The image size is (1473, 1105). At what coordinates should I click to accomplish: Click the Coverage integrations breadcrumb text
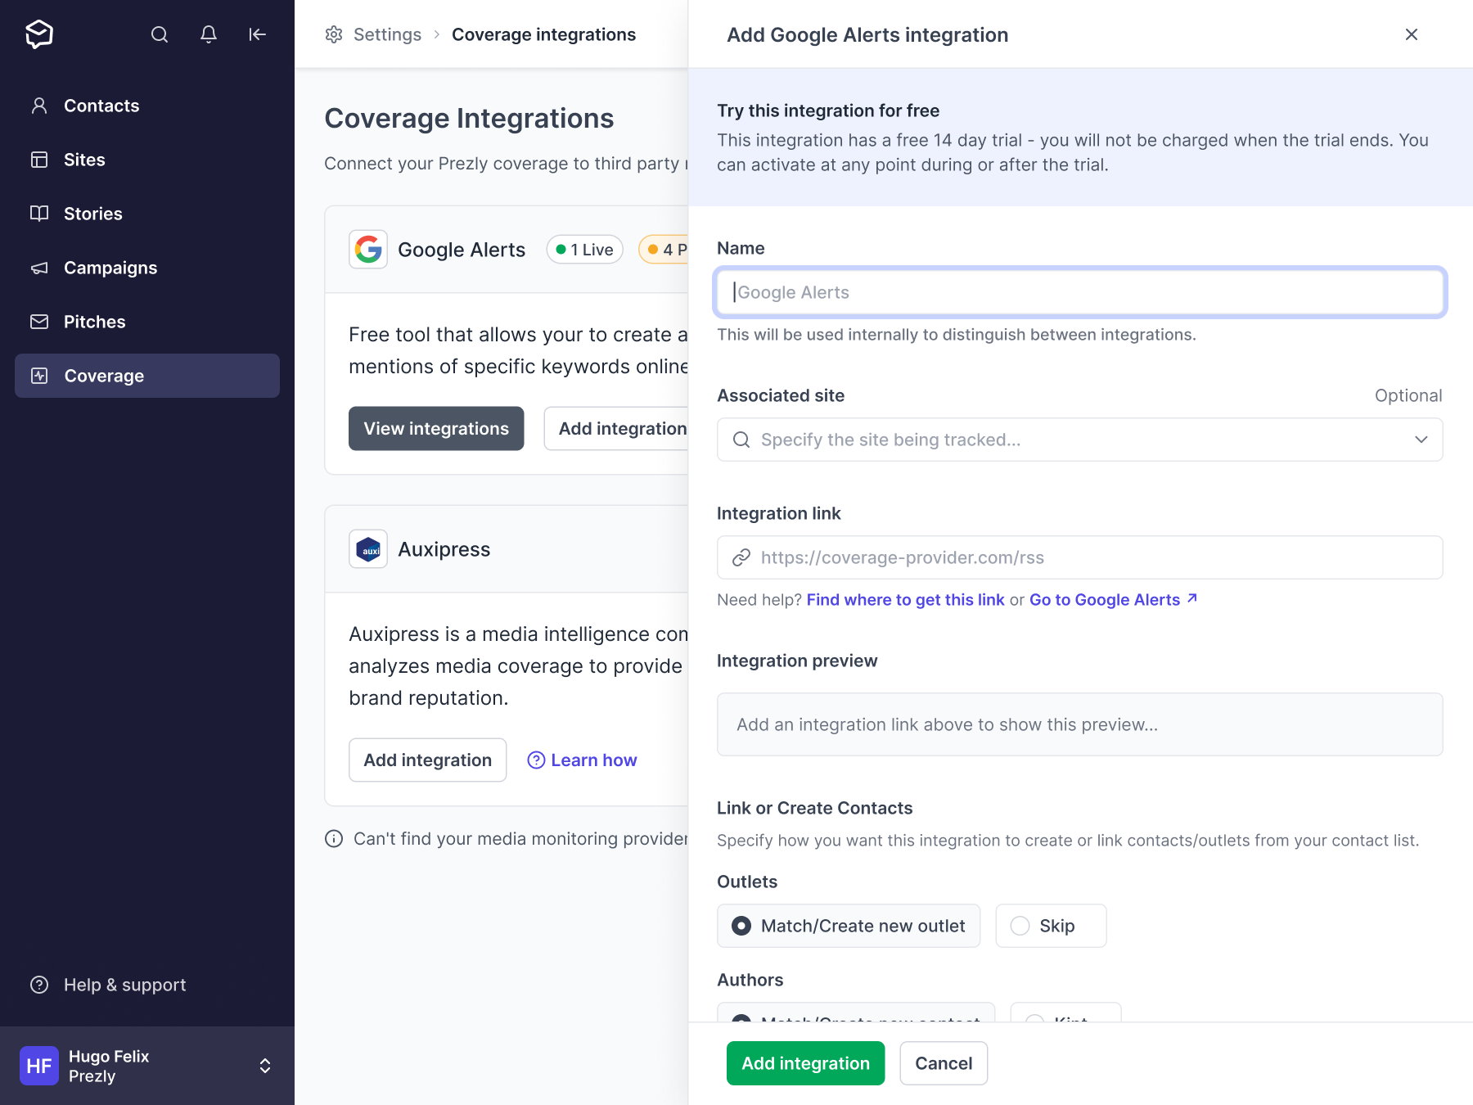pos(544,34)
